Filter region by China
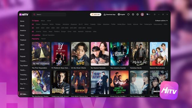Image resolution: width=192 pixels, height=108 pixels. 69,31
